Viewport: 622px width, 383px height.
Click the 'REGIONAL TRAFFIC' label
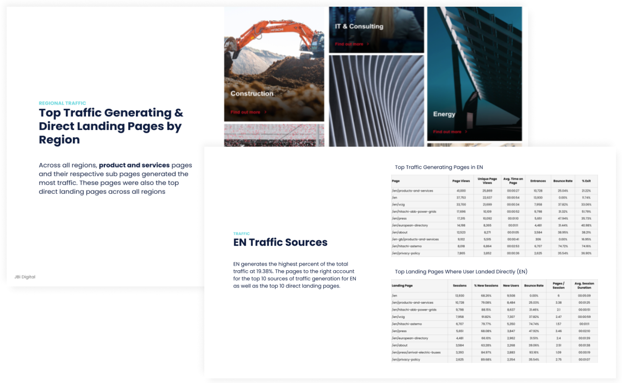62,103
